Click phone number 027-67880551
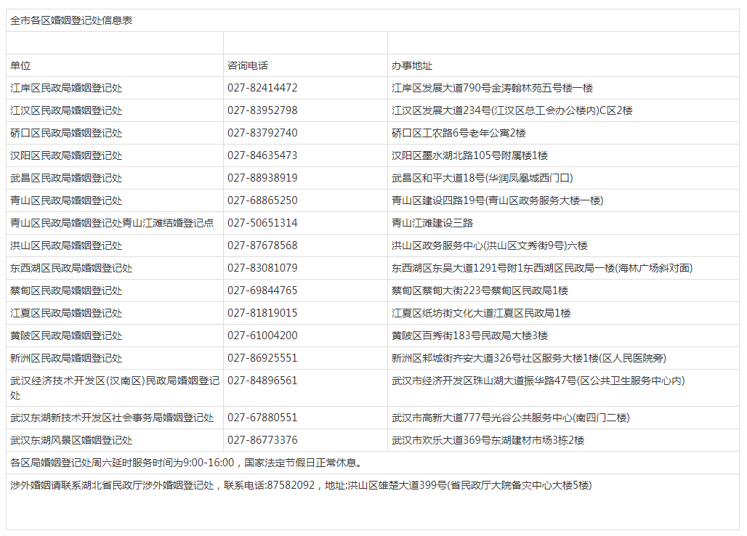Viewport: 747px width, 536px height. pyautogui.click(x=262, y=418)
